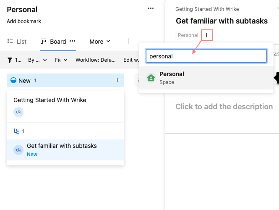Select the Board view tab

coord(53,42)
